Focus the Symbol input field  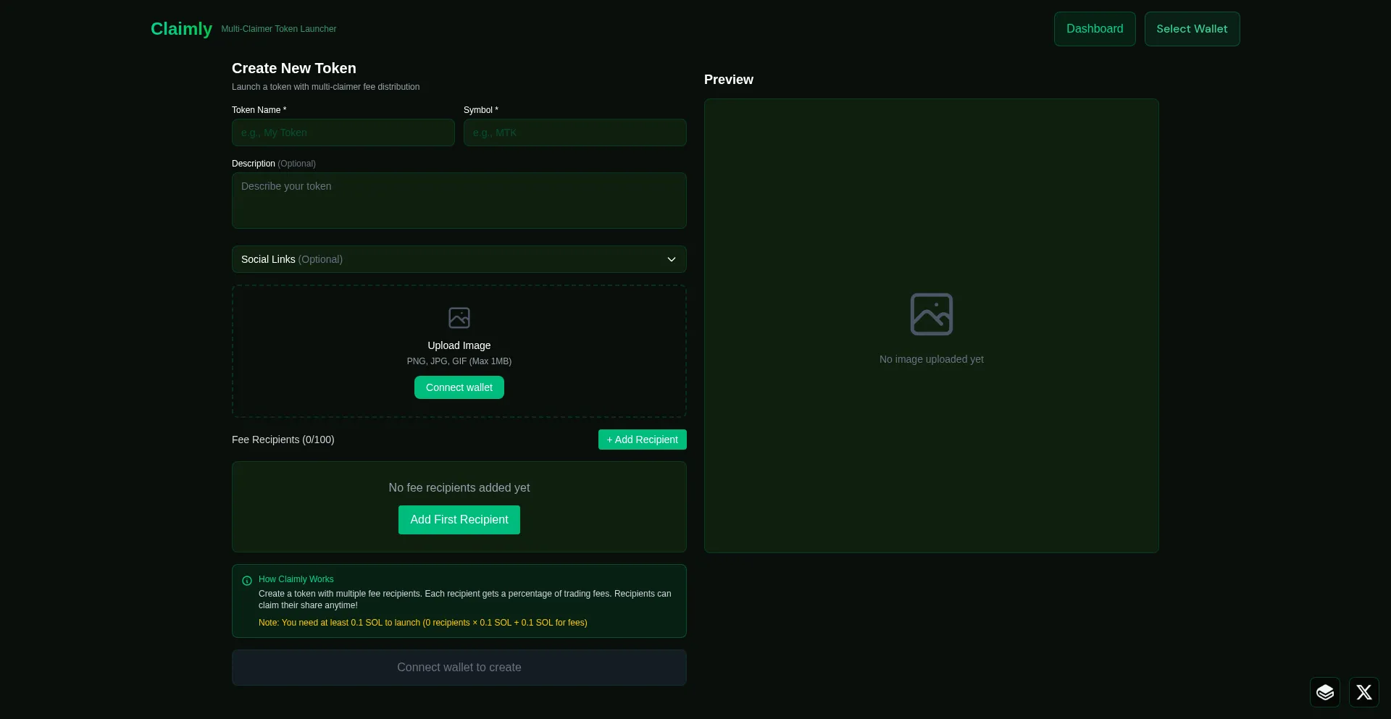click(575, 133)
